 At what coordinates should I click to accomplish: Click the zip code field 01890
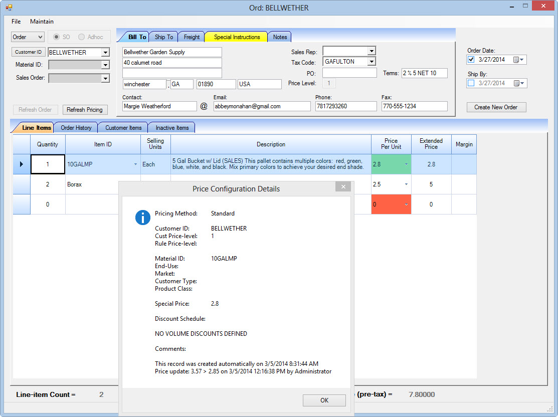pos(216,84)
